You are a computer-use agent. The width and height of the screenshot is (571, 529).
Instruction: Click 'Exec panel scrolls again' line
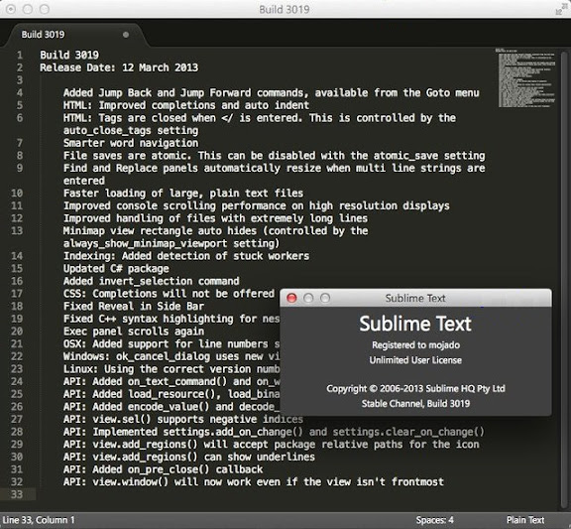(x=134, y=331)
